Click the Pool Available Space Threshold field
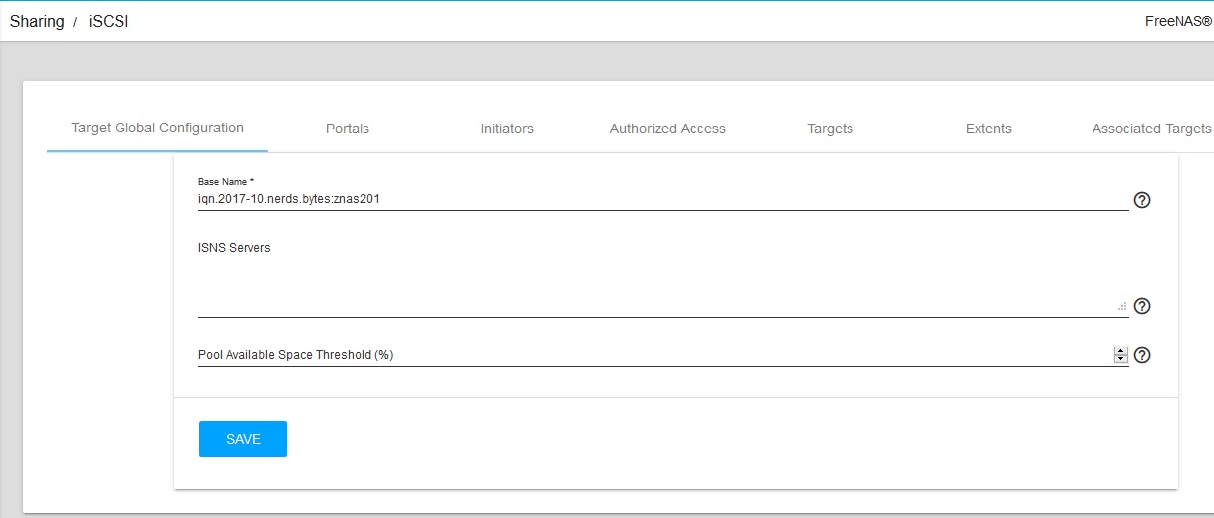 click(x=655, y=355)
